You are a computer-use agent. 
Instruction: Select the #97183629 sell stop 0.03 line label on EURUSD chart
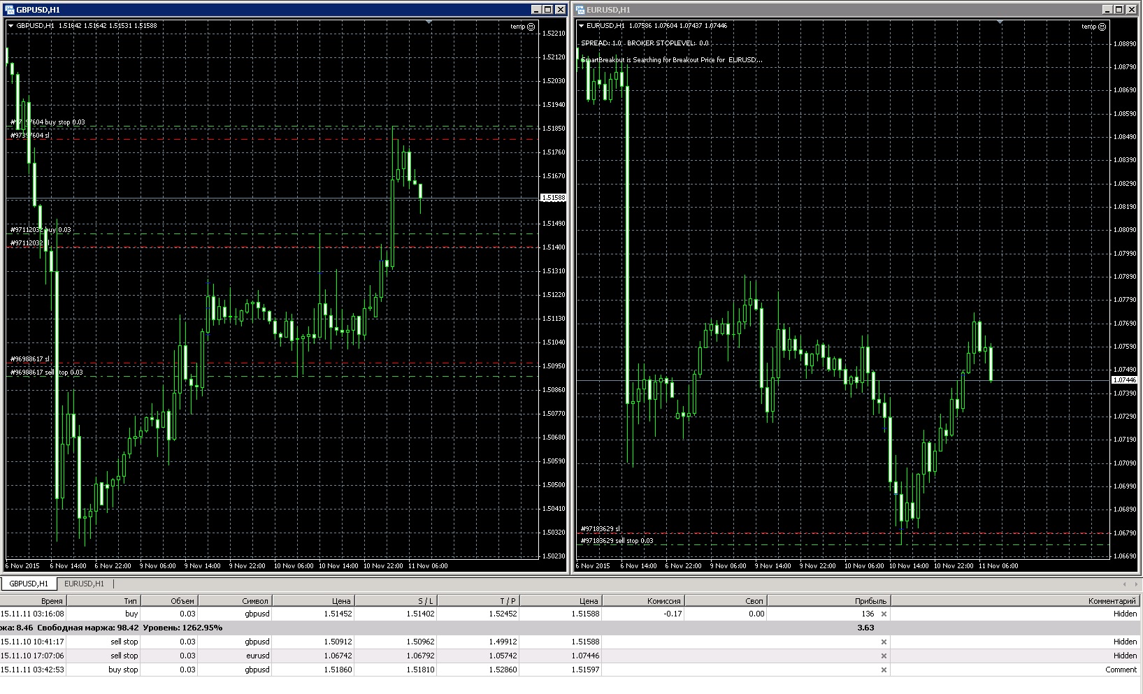617,541
